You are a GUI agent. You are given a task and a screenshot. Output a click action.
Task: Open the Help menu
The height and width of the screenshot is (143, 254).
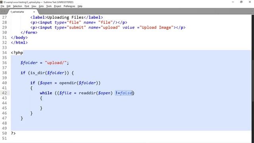click(x=80, y=6)
